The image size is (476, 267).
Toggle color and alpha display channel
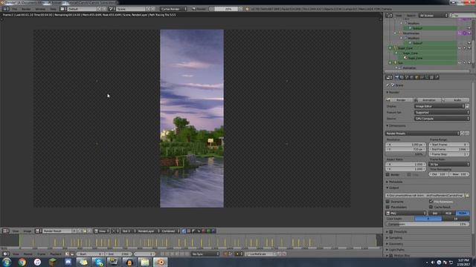click(x=184, y=231)
